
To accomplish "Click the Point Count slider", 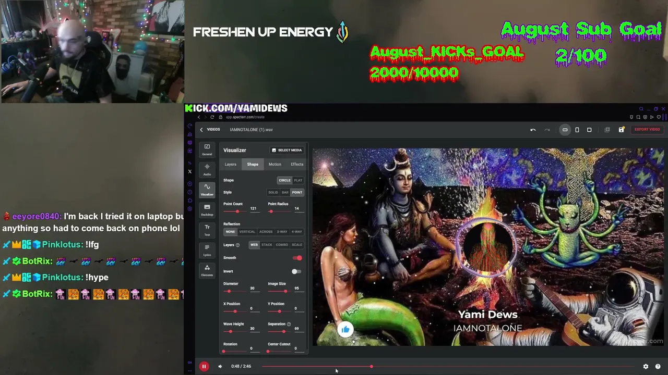I will 235,211.
